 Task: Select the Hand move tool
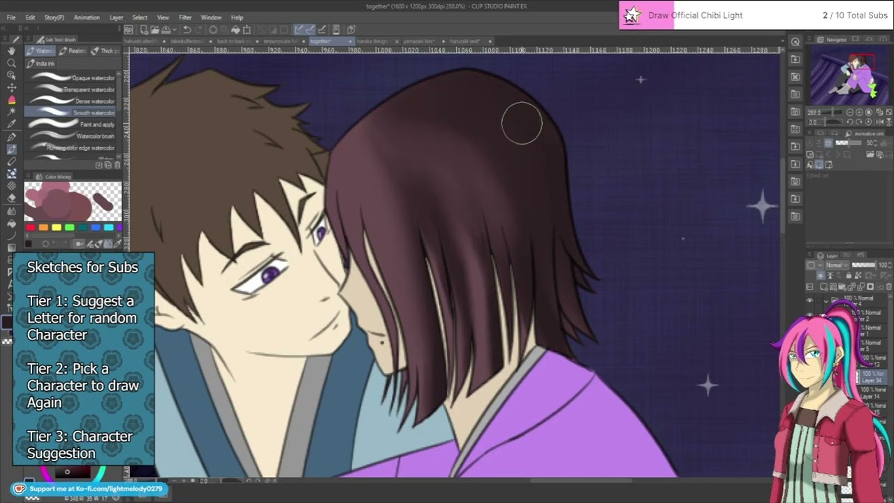pyautogui.click(x=11, y=51)
